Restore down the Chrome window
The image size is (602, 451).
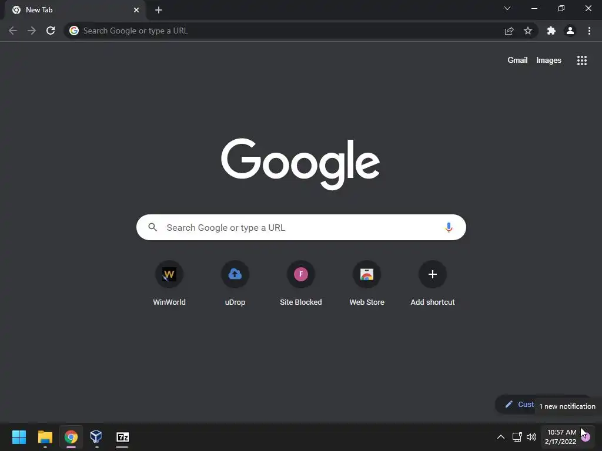click(561, 8)
